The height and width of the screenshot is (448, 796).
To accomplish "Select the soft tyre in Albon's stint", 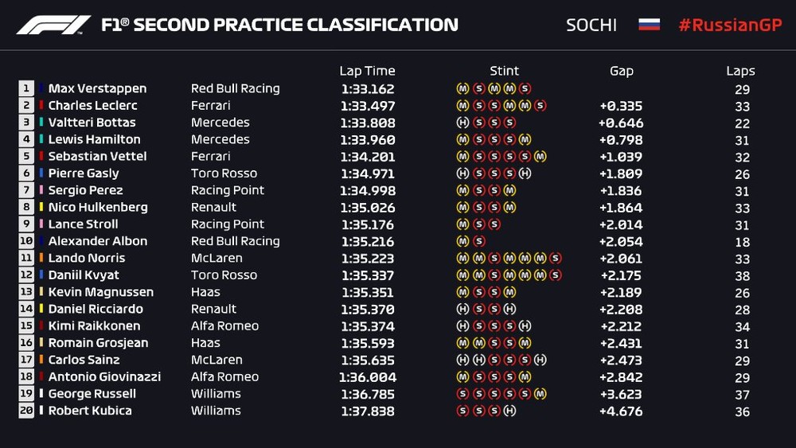I will (478, 241).
